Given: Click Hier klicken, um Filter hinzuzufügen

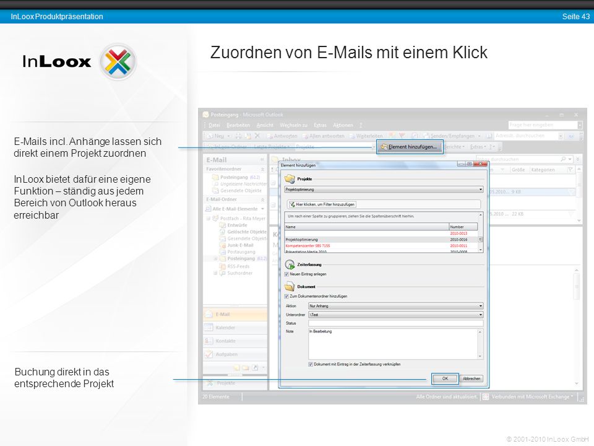Looking at the screenshot, I should pyautogui.click(x=322, y=204).
